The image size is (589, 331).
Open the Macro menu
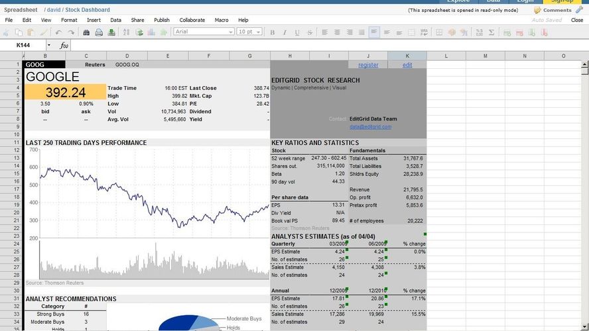(222, 20)
